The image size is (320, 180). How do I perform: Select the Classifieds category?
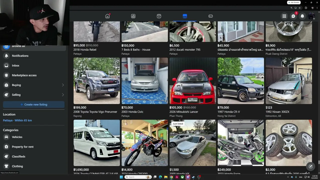(34, 156)
